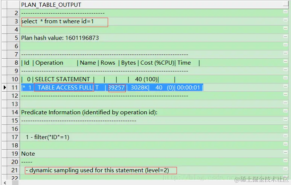Select row number 2 header
Screen dimensions: 291x185
(x=13, y=13)
